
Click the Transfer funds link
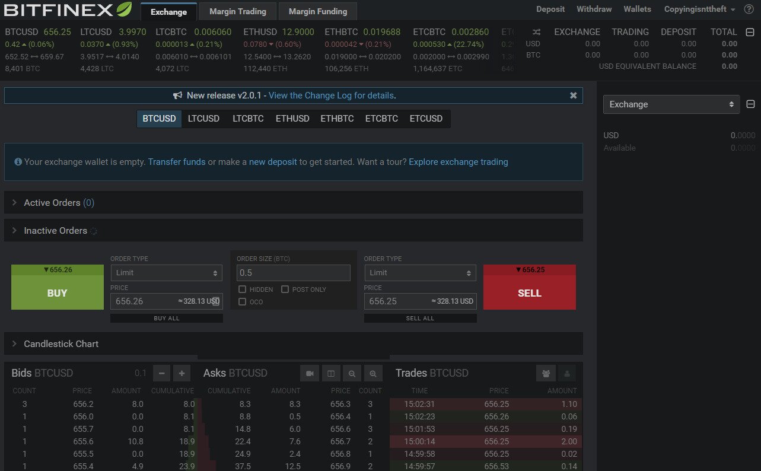(x=177, y=162)
